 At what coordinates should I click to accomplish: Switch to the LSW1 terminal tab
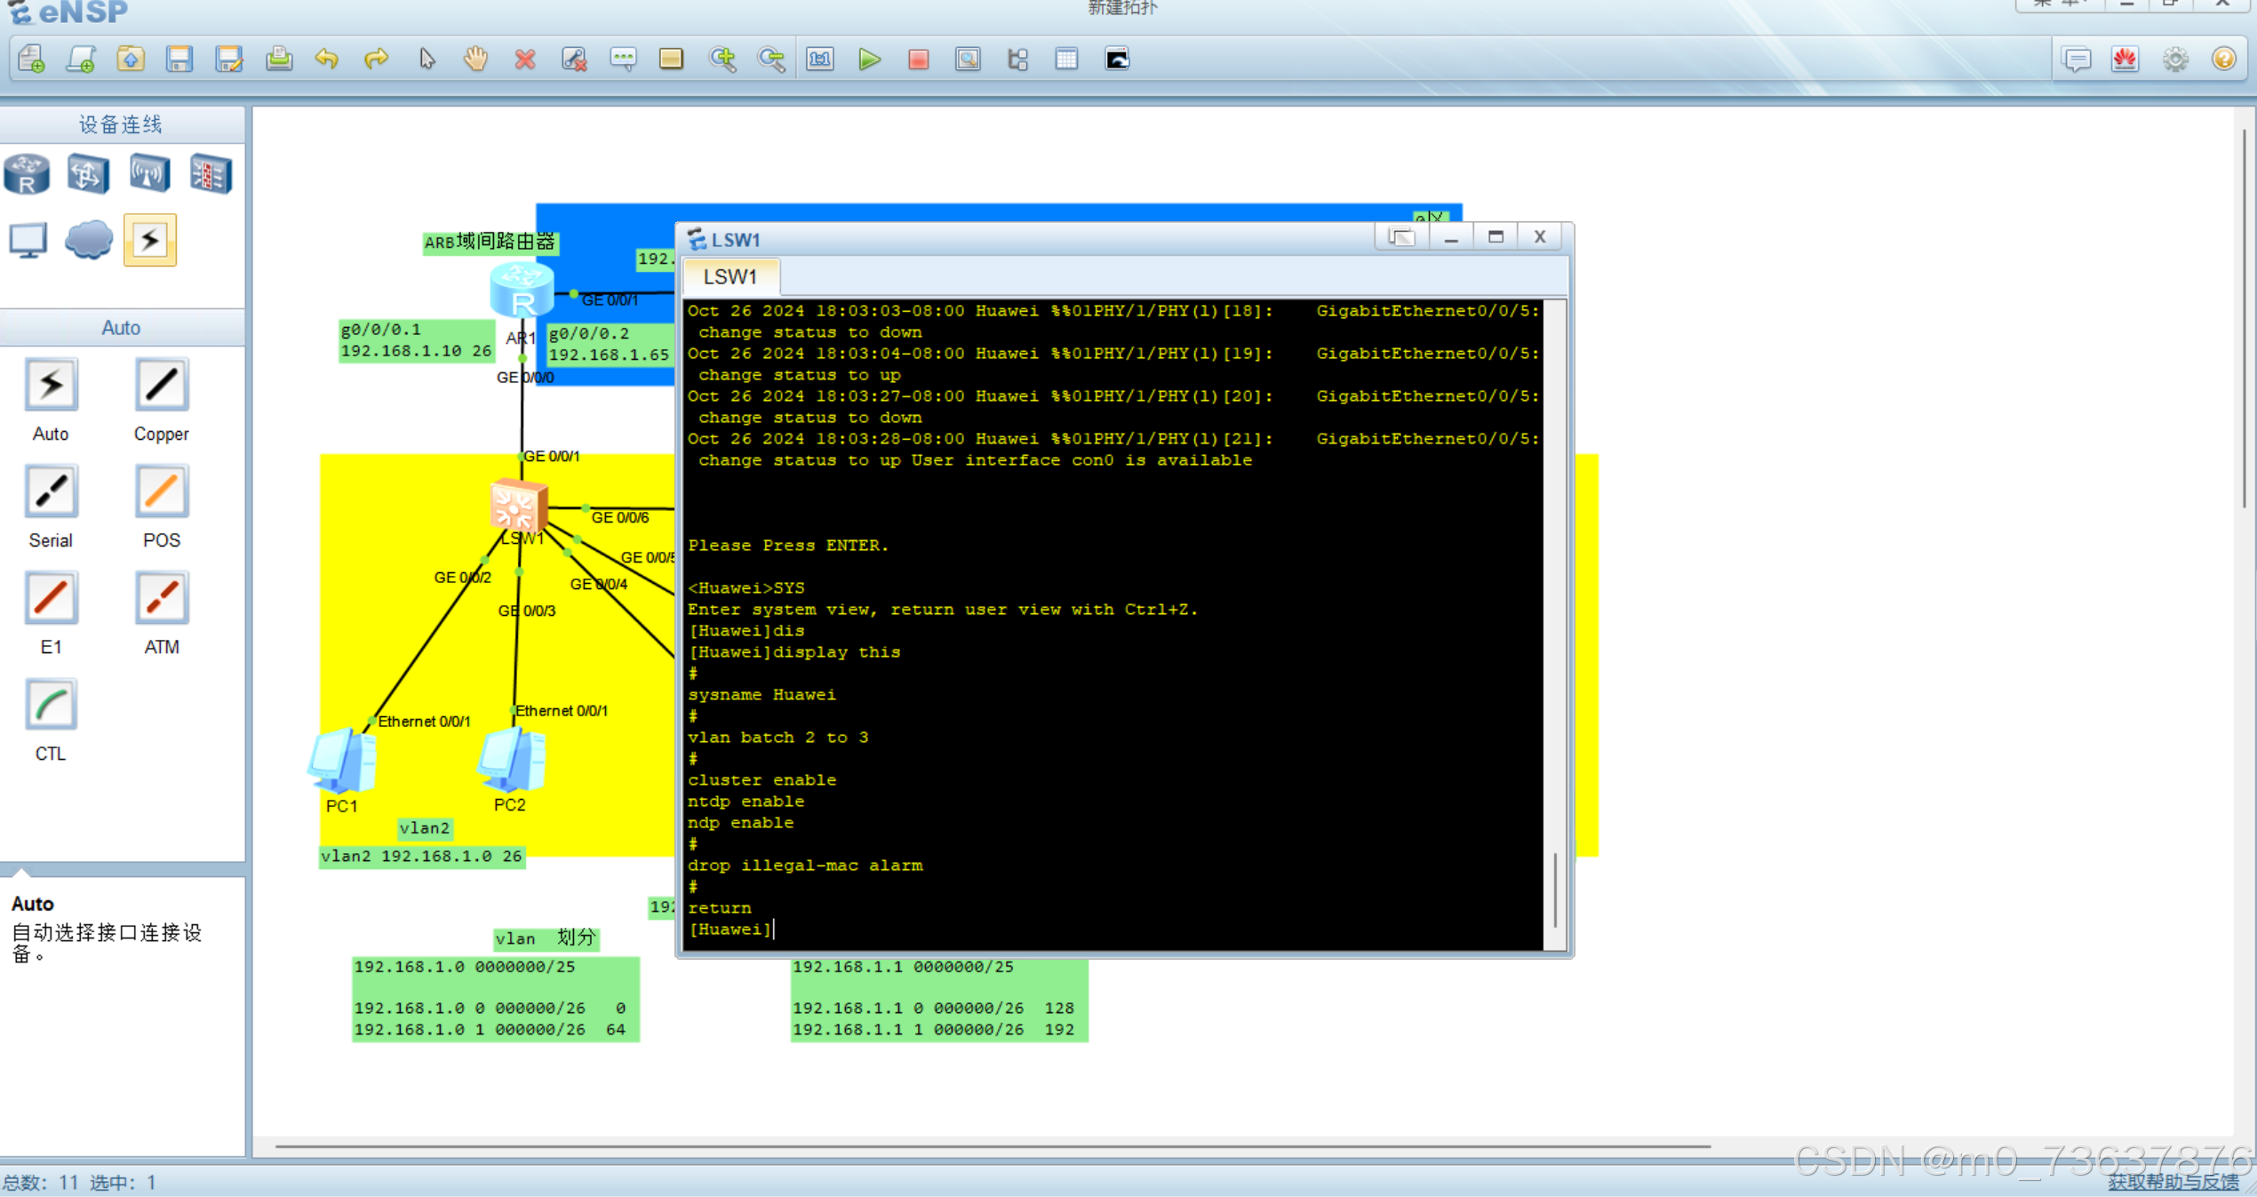[730, 277]
